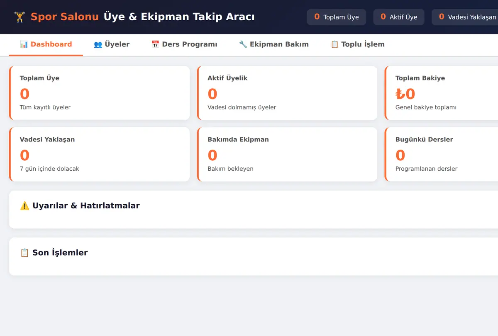Click the 'Vadesi dolmamış üyeler' caption
Screen dimensions: 498x336
(242, 107)
